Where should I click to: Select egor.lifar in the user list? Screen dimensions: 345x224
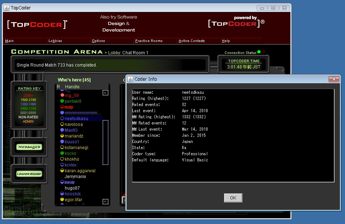(73, 199)
